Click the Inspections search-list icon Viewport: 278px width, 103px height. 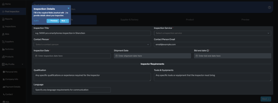(x=3, y=27)
